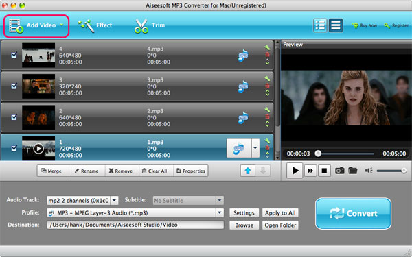Adjust the volume slider
412x257 pixels.
pos(391,171)
